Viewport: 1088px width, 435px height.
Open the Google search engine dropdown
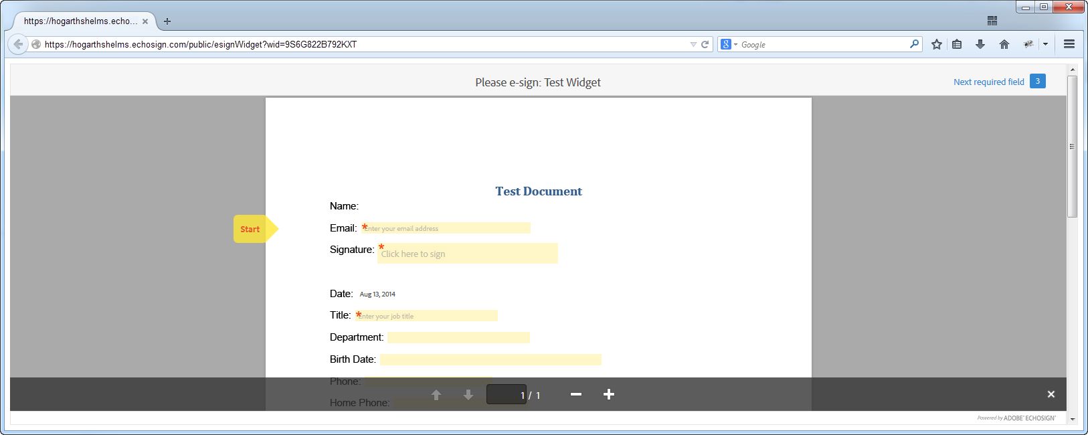pyautogui.click(x=729, y=44)
